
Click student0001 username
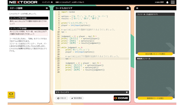(159, 2)
